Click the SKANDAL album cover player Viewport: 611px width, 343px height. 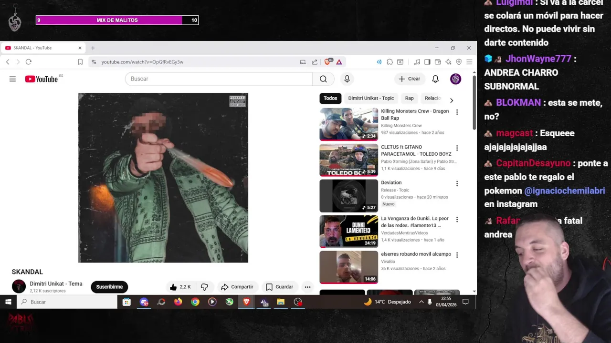(x=163, y=178)
